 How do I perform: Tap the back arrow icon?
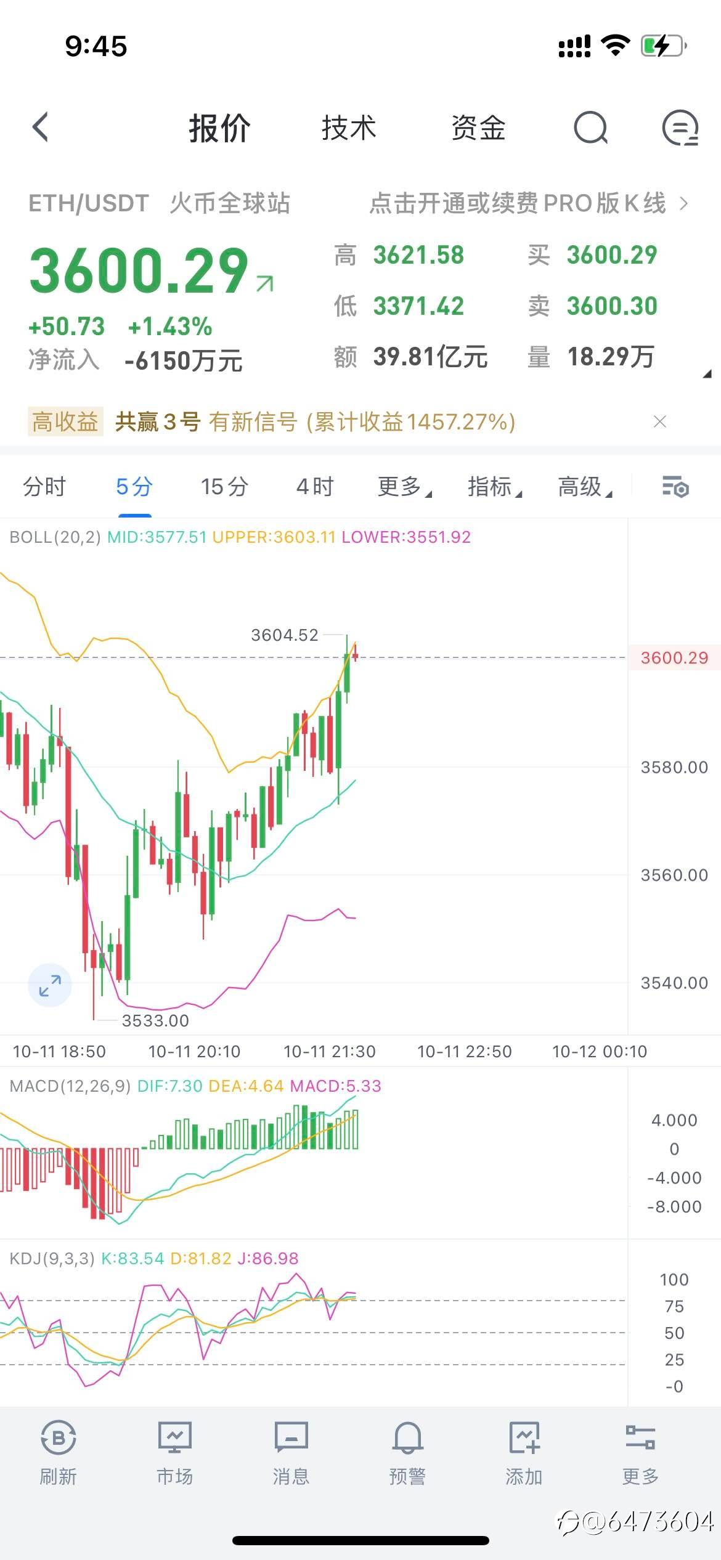coord(41,128)
